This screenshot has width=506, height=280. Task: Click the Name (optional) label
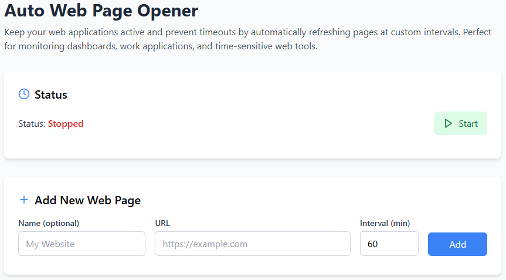(49, 223)
